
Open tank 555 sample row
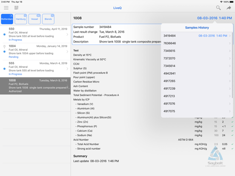point(35,69)
